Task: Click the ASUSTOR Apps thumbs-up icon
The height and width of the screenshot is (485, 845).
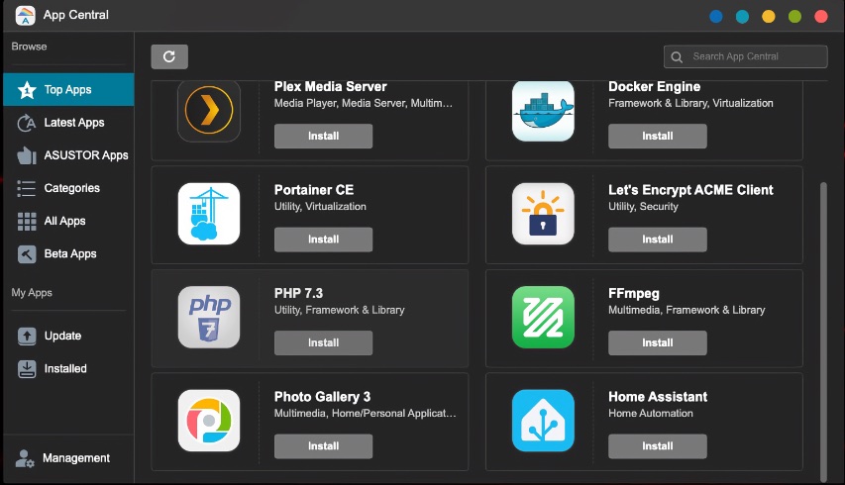Action: [x=27, y=155]
